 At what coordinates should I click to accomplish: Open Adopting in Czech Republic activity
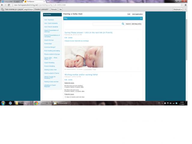(x=50, y=86)
